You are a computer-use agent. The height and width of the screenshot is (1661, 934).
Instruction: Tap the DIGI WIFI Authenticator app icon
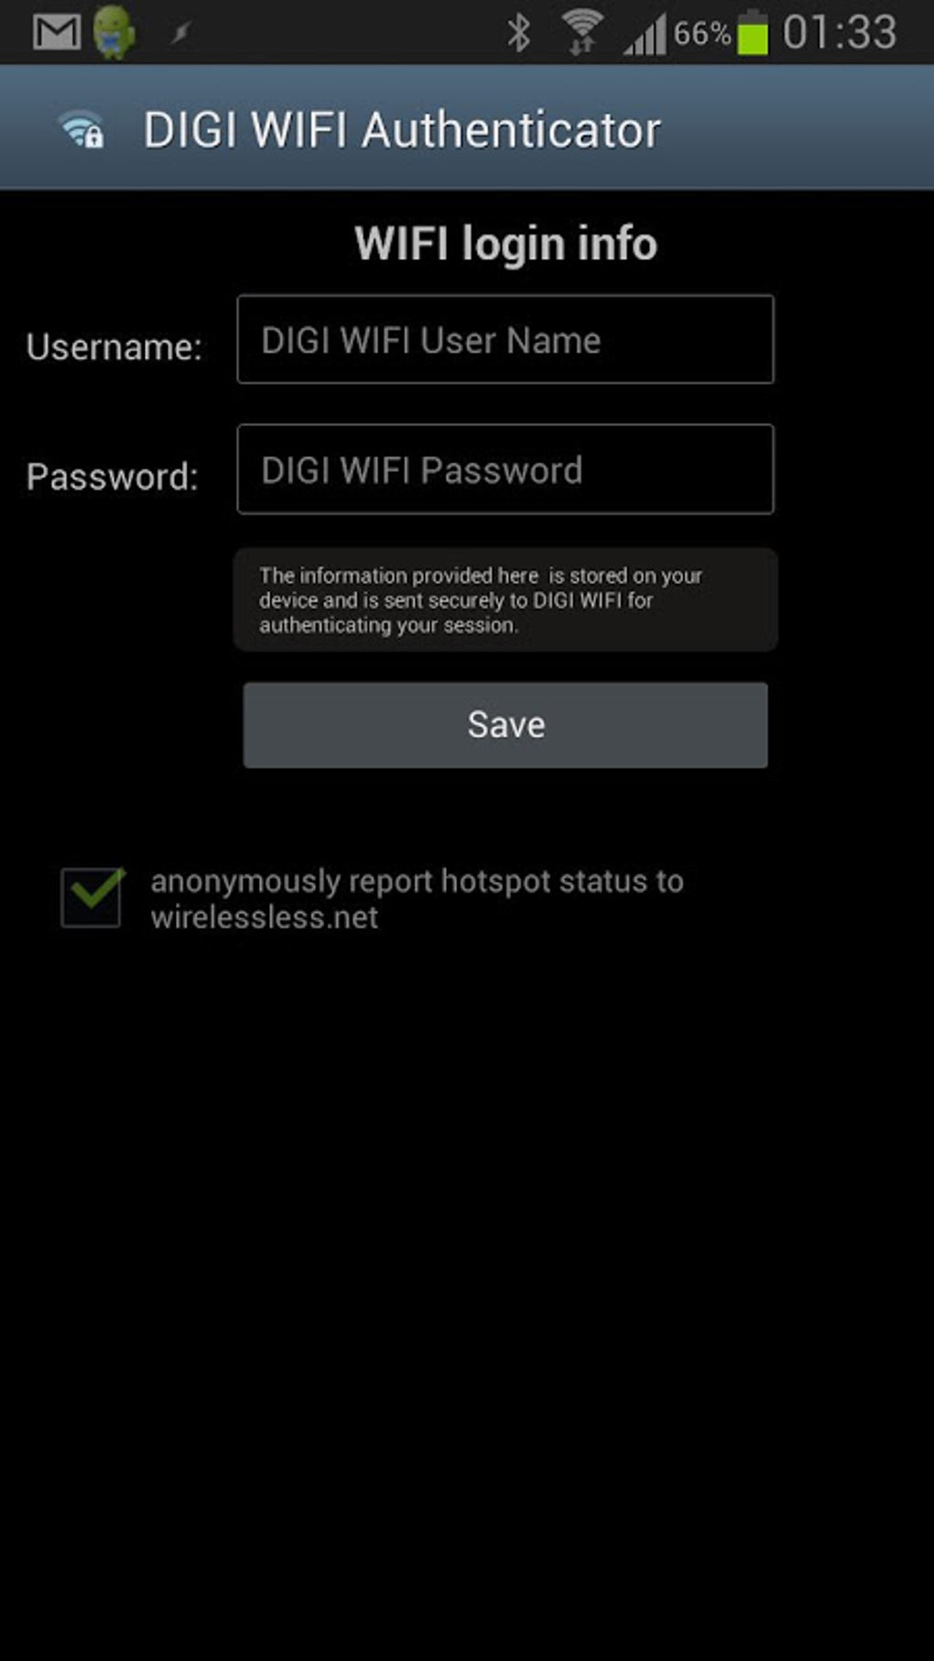click(81, 129)
